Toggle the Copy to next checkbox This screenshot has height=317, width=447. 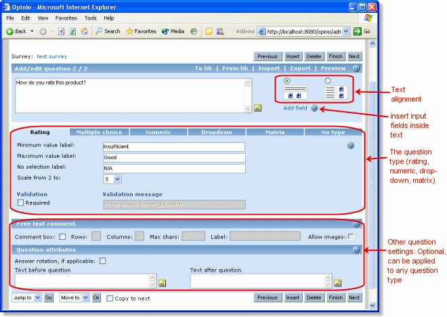tap(110, 298)
